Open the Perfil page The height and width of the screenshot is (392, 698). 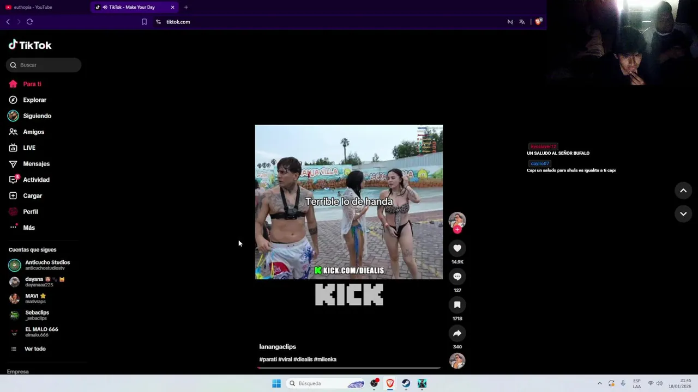click(23, 211)
